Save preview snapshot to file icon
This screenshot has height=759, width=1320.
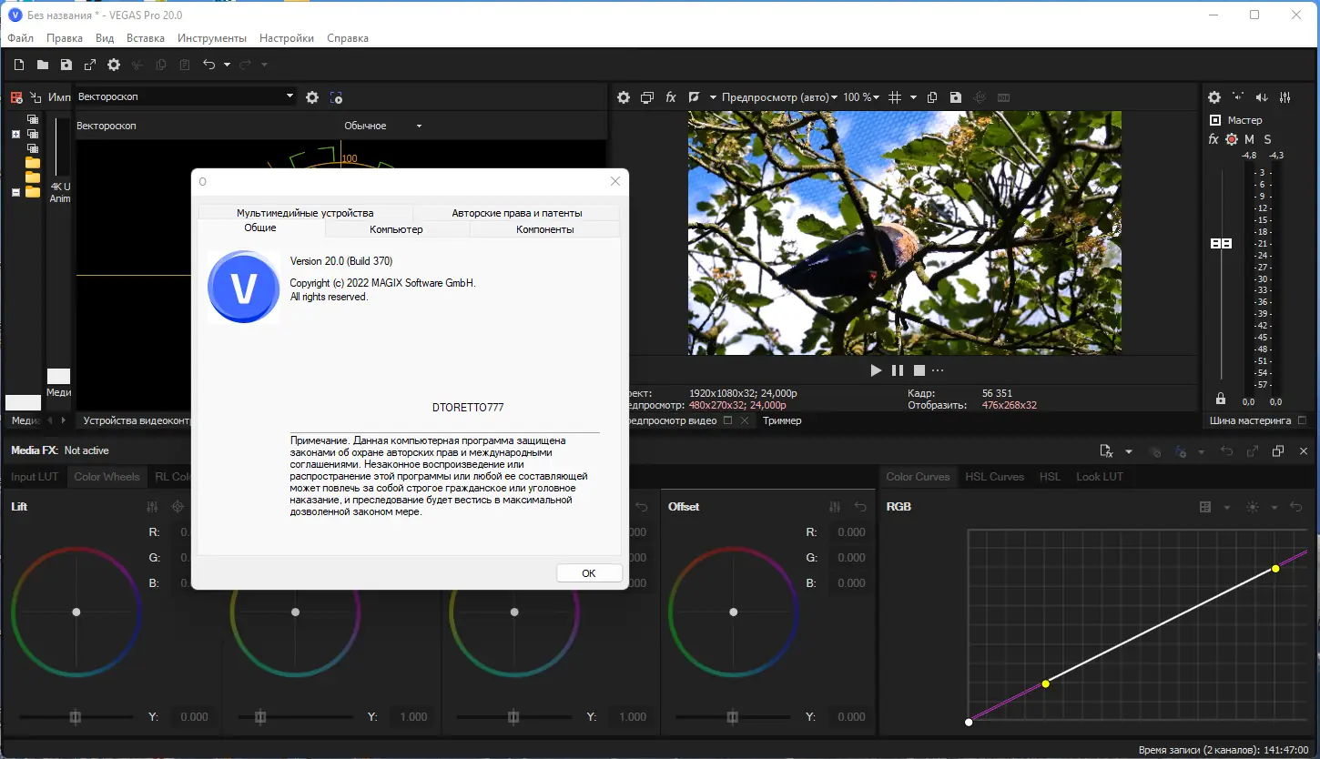pos(955,97)
